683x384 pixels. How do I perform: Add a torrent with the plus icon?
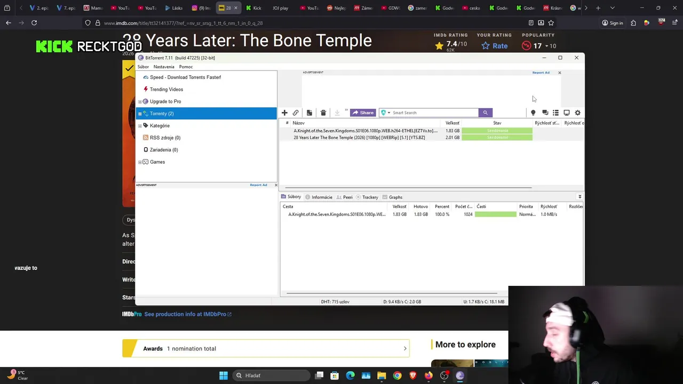coord(284,113)
